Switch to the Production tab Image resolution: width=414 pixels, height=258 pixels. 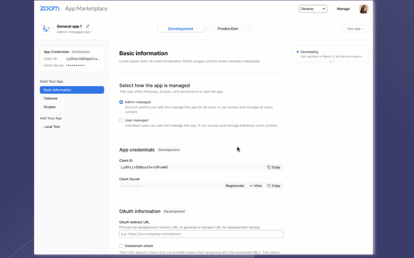(227, 28)
